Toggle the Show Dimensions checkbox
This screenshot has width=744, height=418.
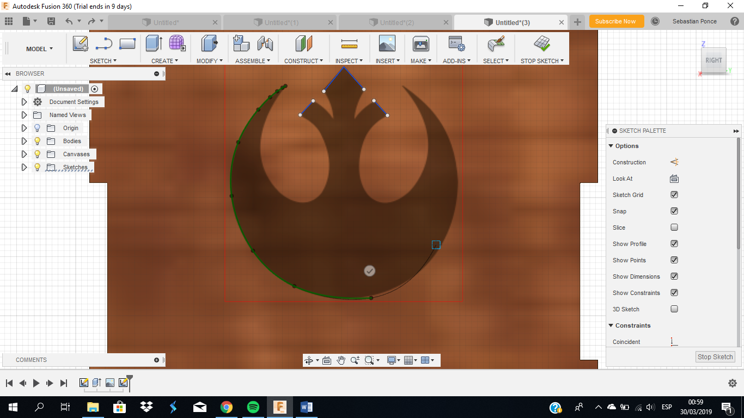[674, 276]
